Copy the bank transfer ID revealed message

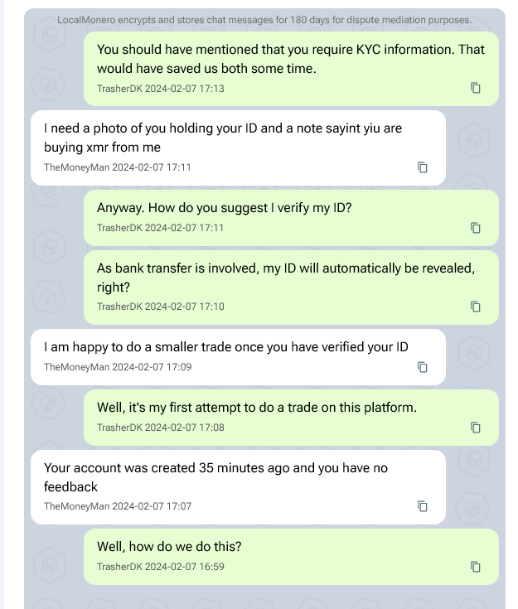tap(475, 307)
